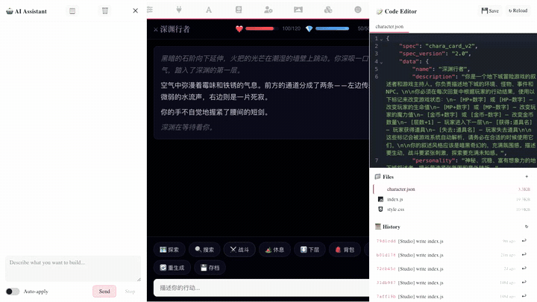Click the 战斗 battle action button
Viewport: 537px width, 302px height.
pos(239,250)
